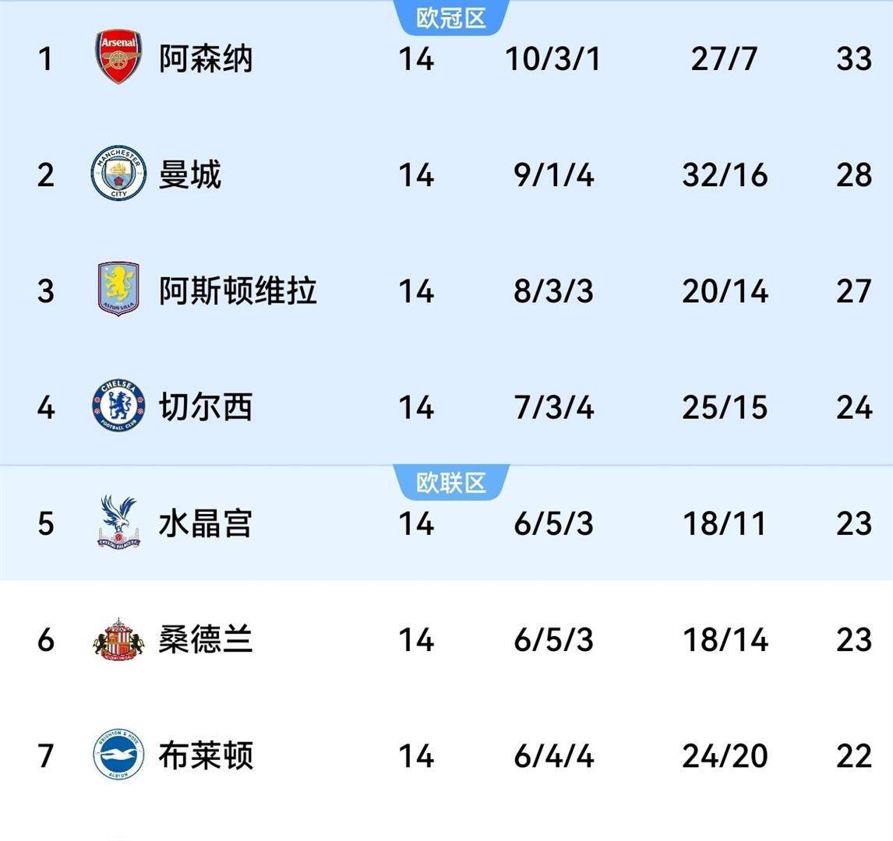Image resolution: width=893 pixels, height=841 pixels.
Task: Tap the Chelsea club crest
Action: (118, 406)
